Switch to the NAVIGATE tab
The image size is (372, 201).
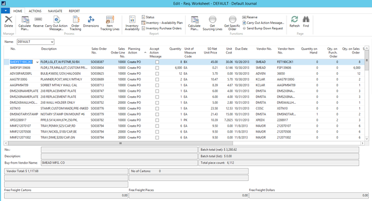coord(55,11)
